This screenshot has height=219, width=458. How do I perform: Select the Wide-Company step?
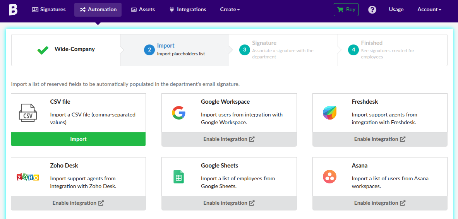[x=66, y=50]
